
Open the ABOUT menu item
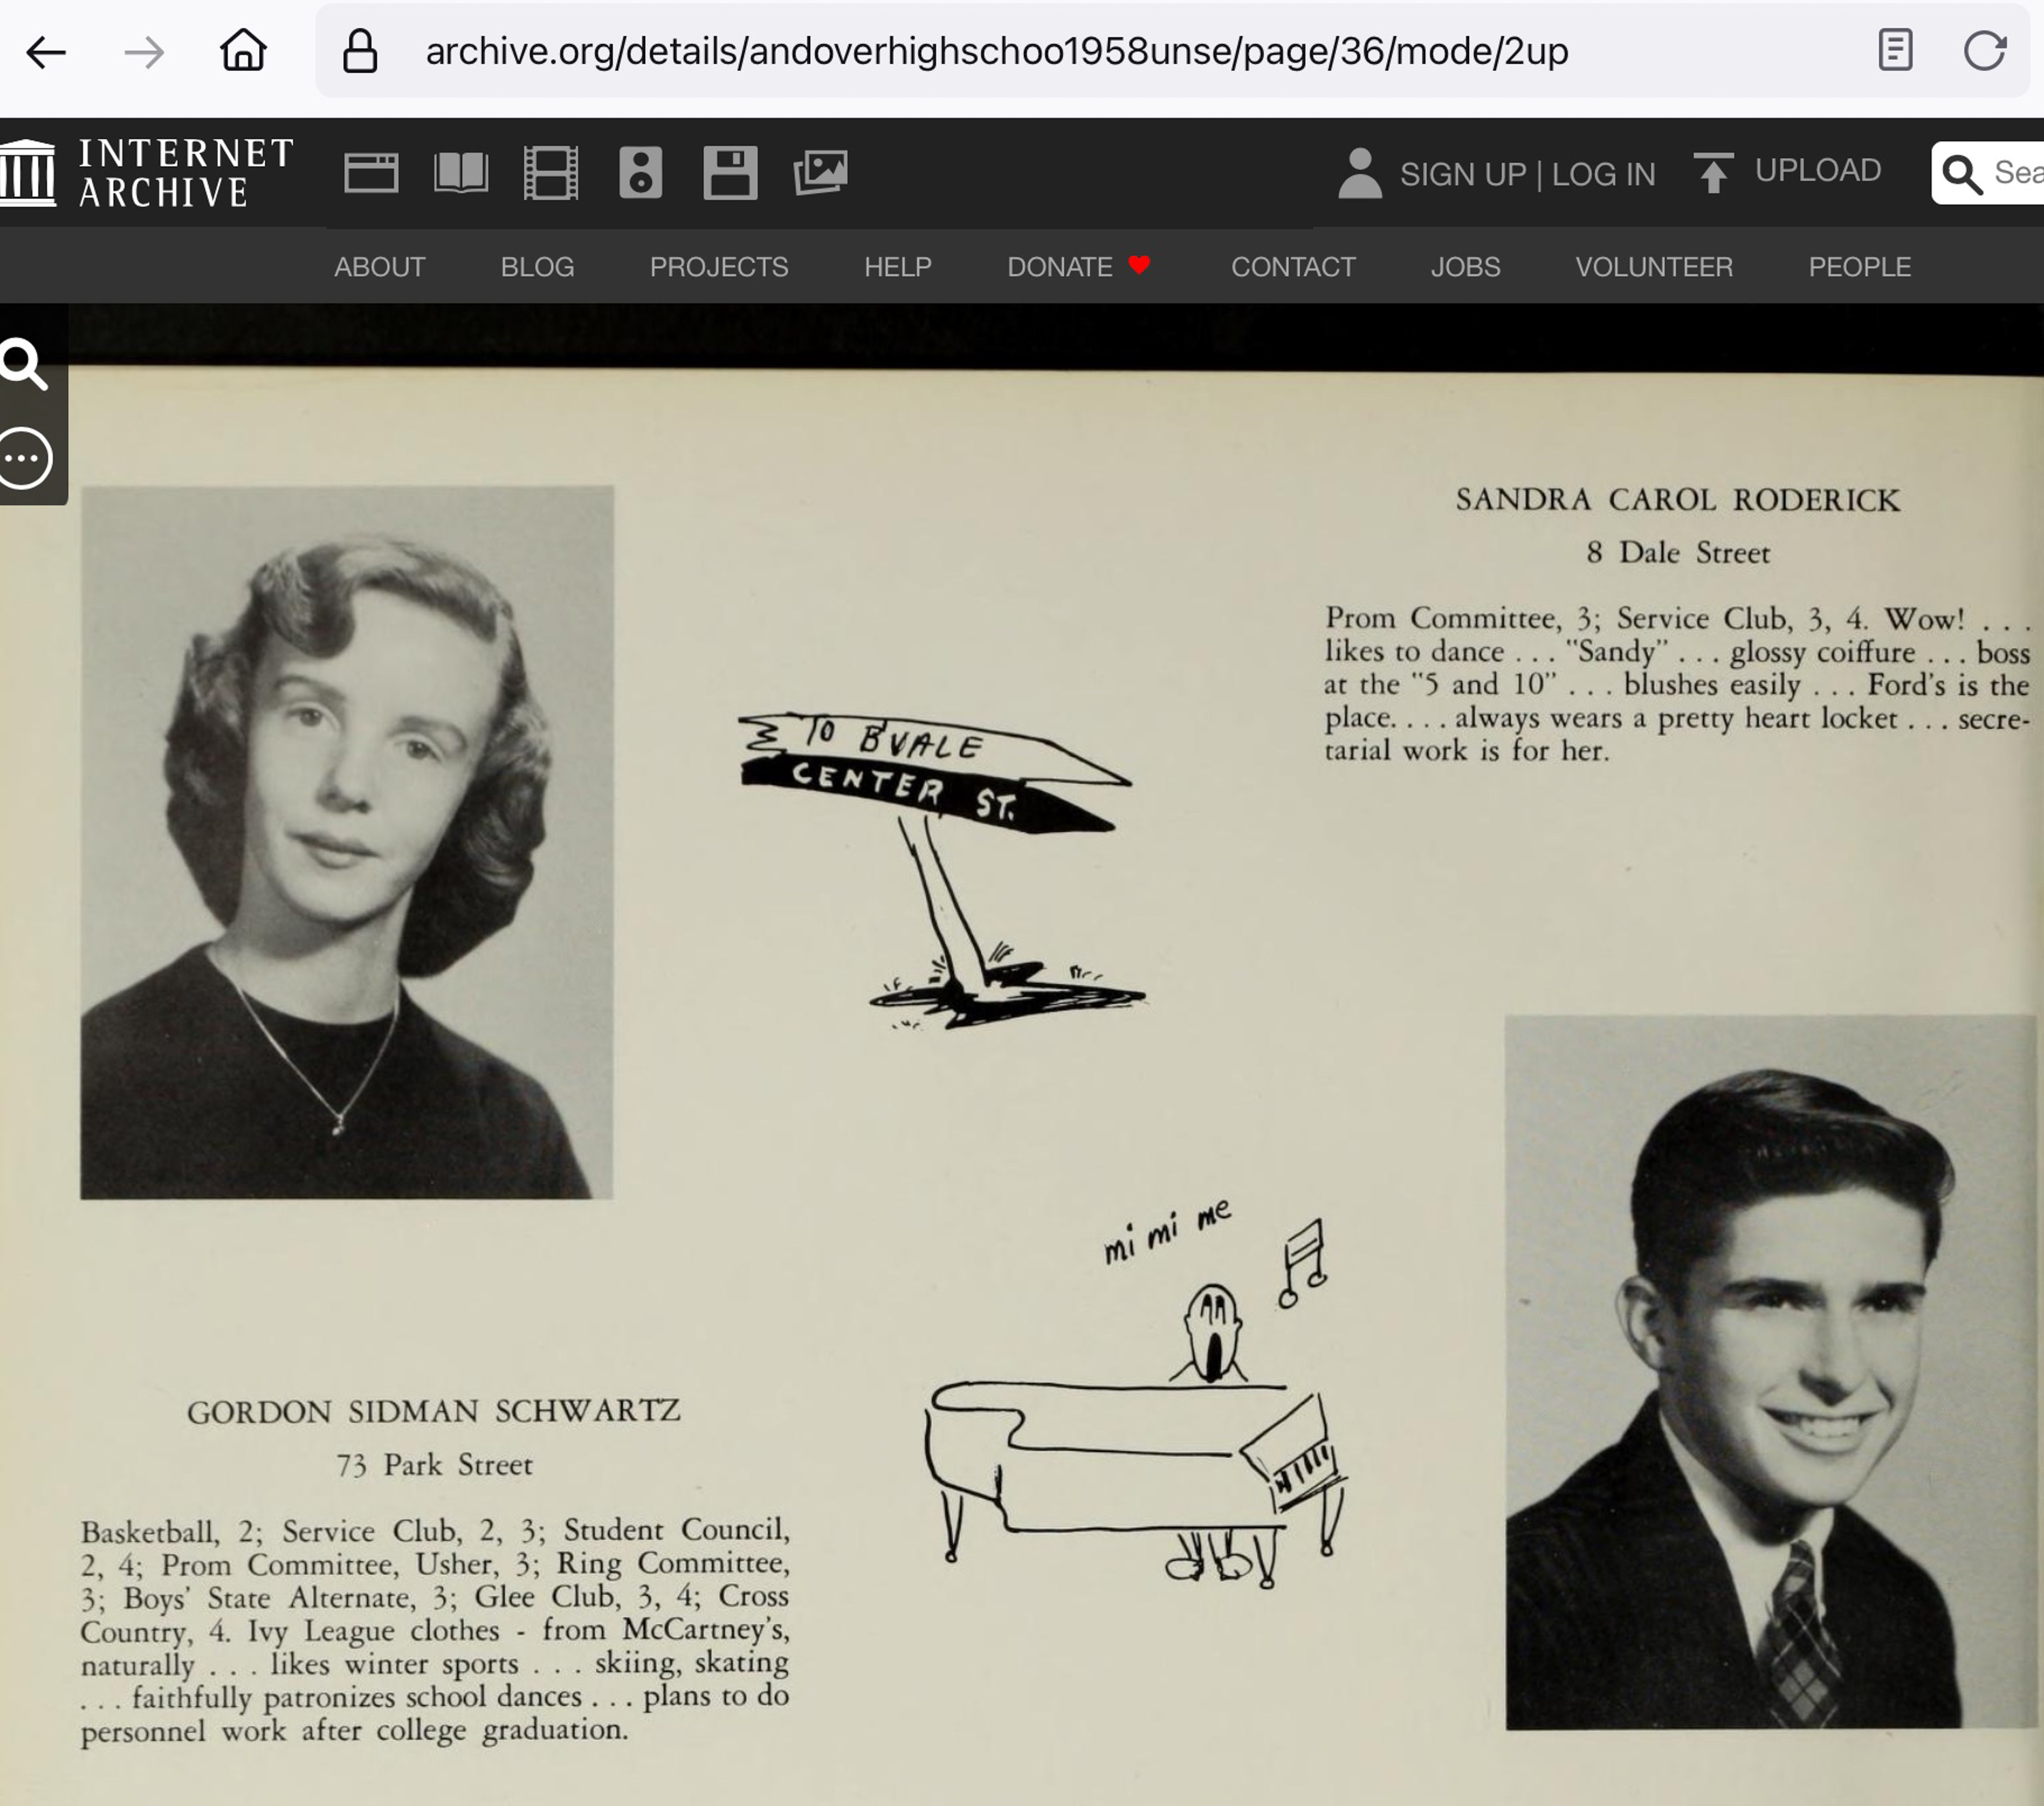coord(380,267)
